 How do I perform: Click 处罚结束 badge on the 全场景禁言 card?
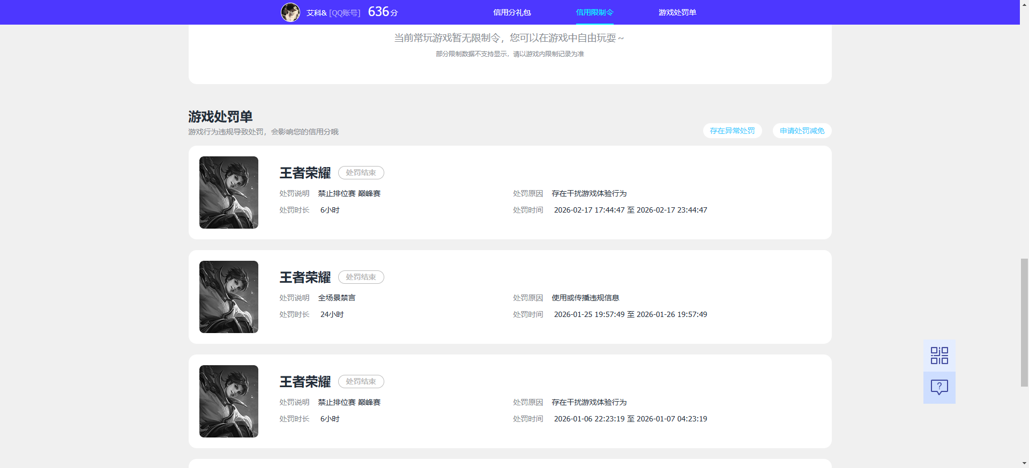pos(361,277)
